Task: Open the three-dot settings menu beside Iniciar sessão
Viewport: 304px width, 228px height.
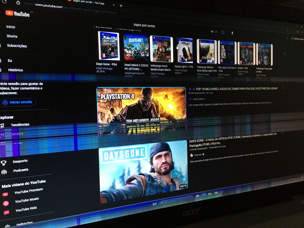Action: [x=287, y=38]
